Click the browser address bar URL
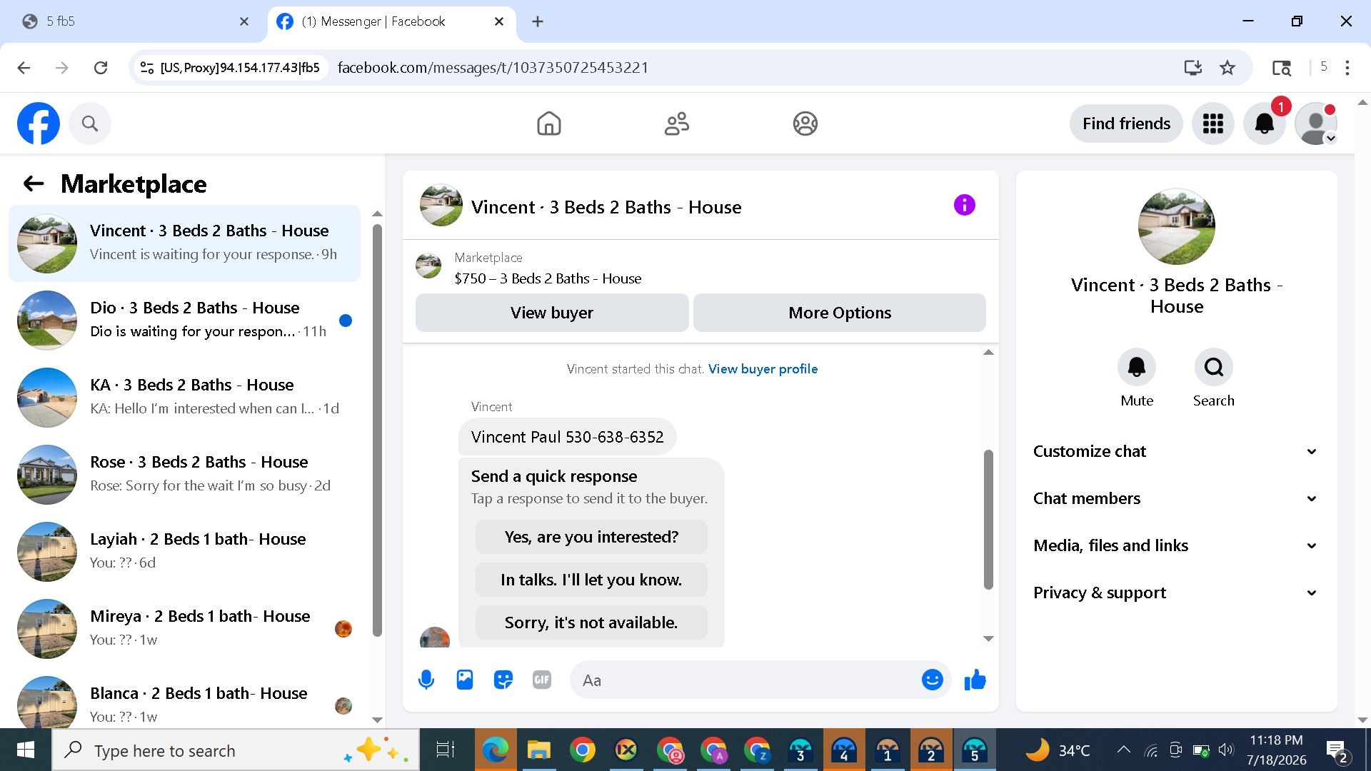Screen dimensions: 1371x771 pyautogui.click(x=493, y=68)
